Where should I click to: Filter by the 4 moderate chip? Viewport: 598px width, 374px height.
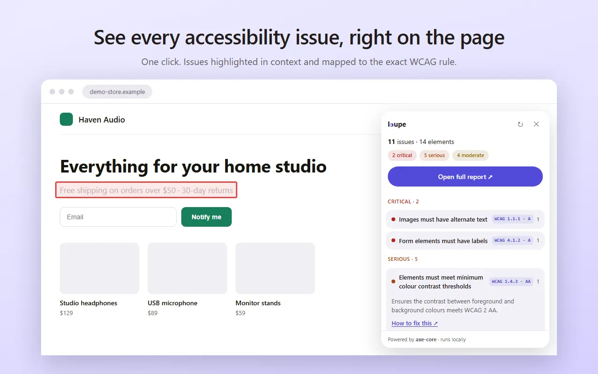point(470,155)
